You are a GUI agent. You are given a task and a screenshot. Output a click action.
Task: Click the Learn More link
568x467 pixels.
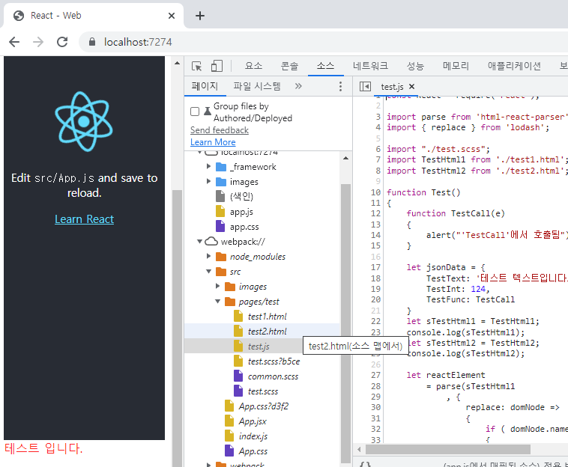click(x=213, y=142)
